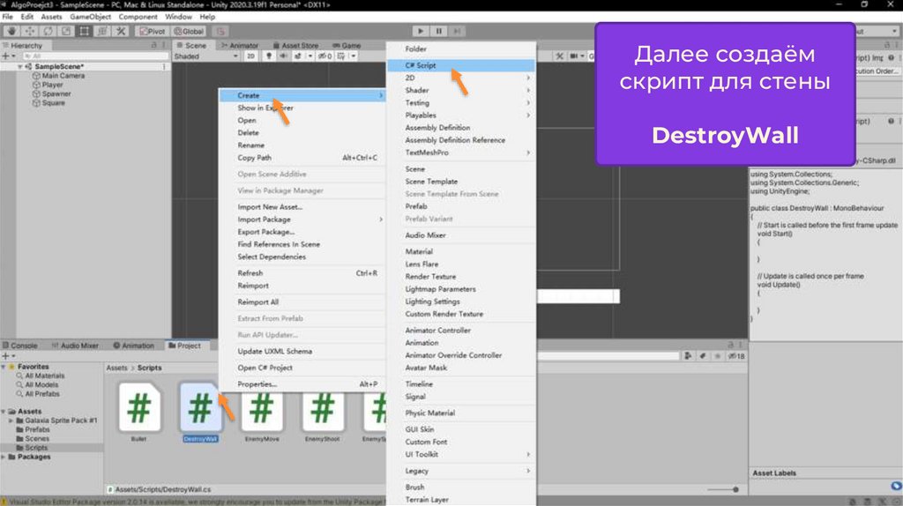Open Prefabs folder in Assets tree
This screenshot has height=506, width=903.
[x=37, y=429]
